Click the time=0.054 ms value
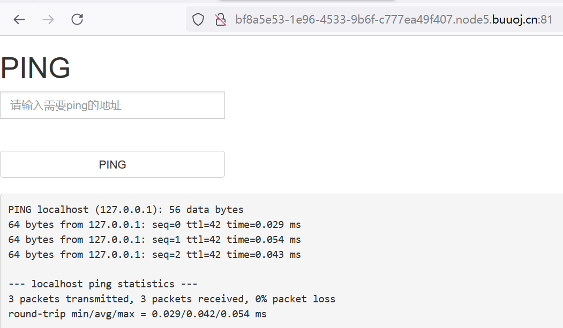 (264, 240)
